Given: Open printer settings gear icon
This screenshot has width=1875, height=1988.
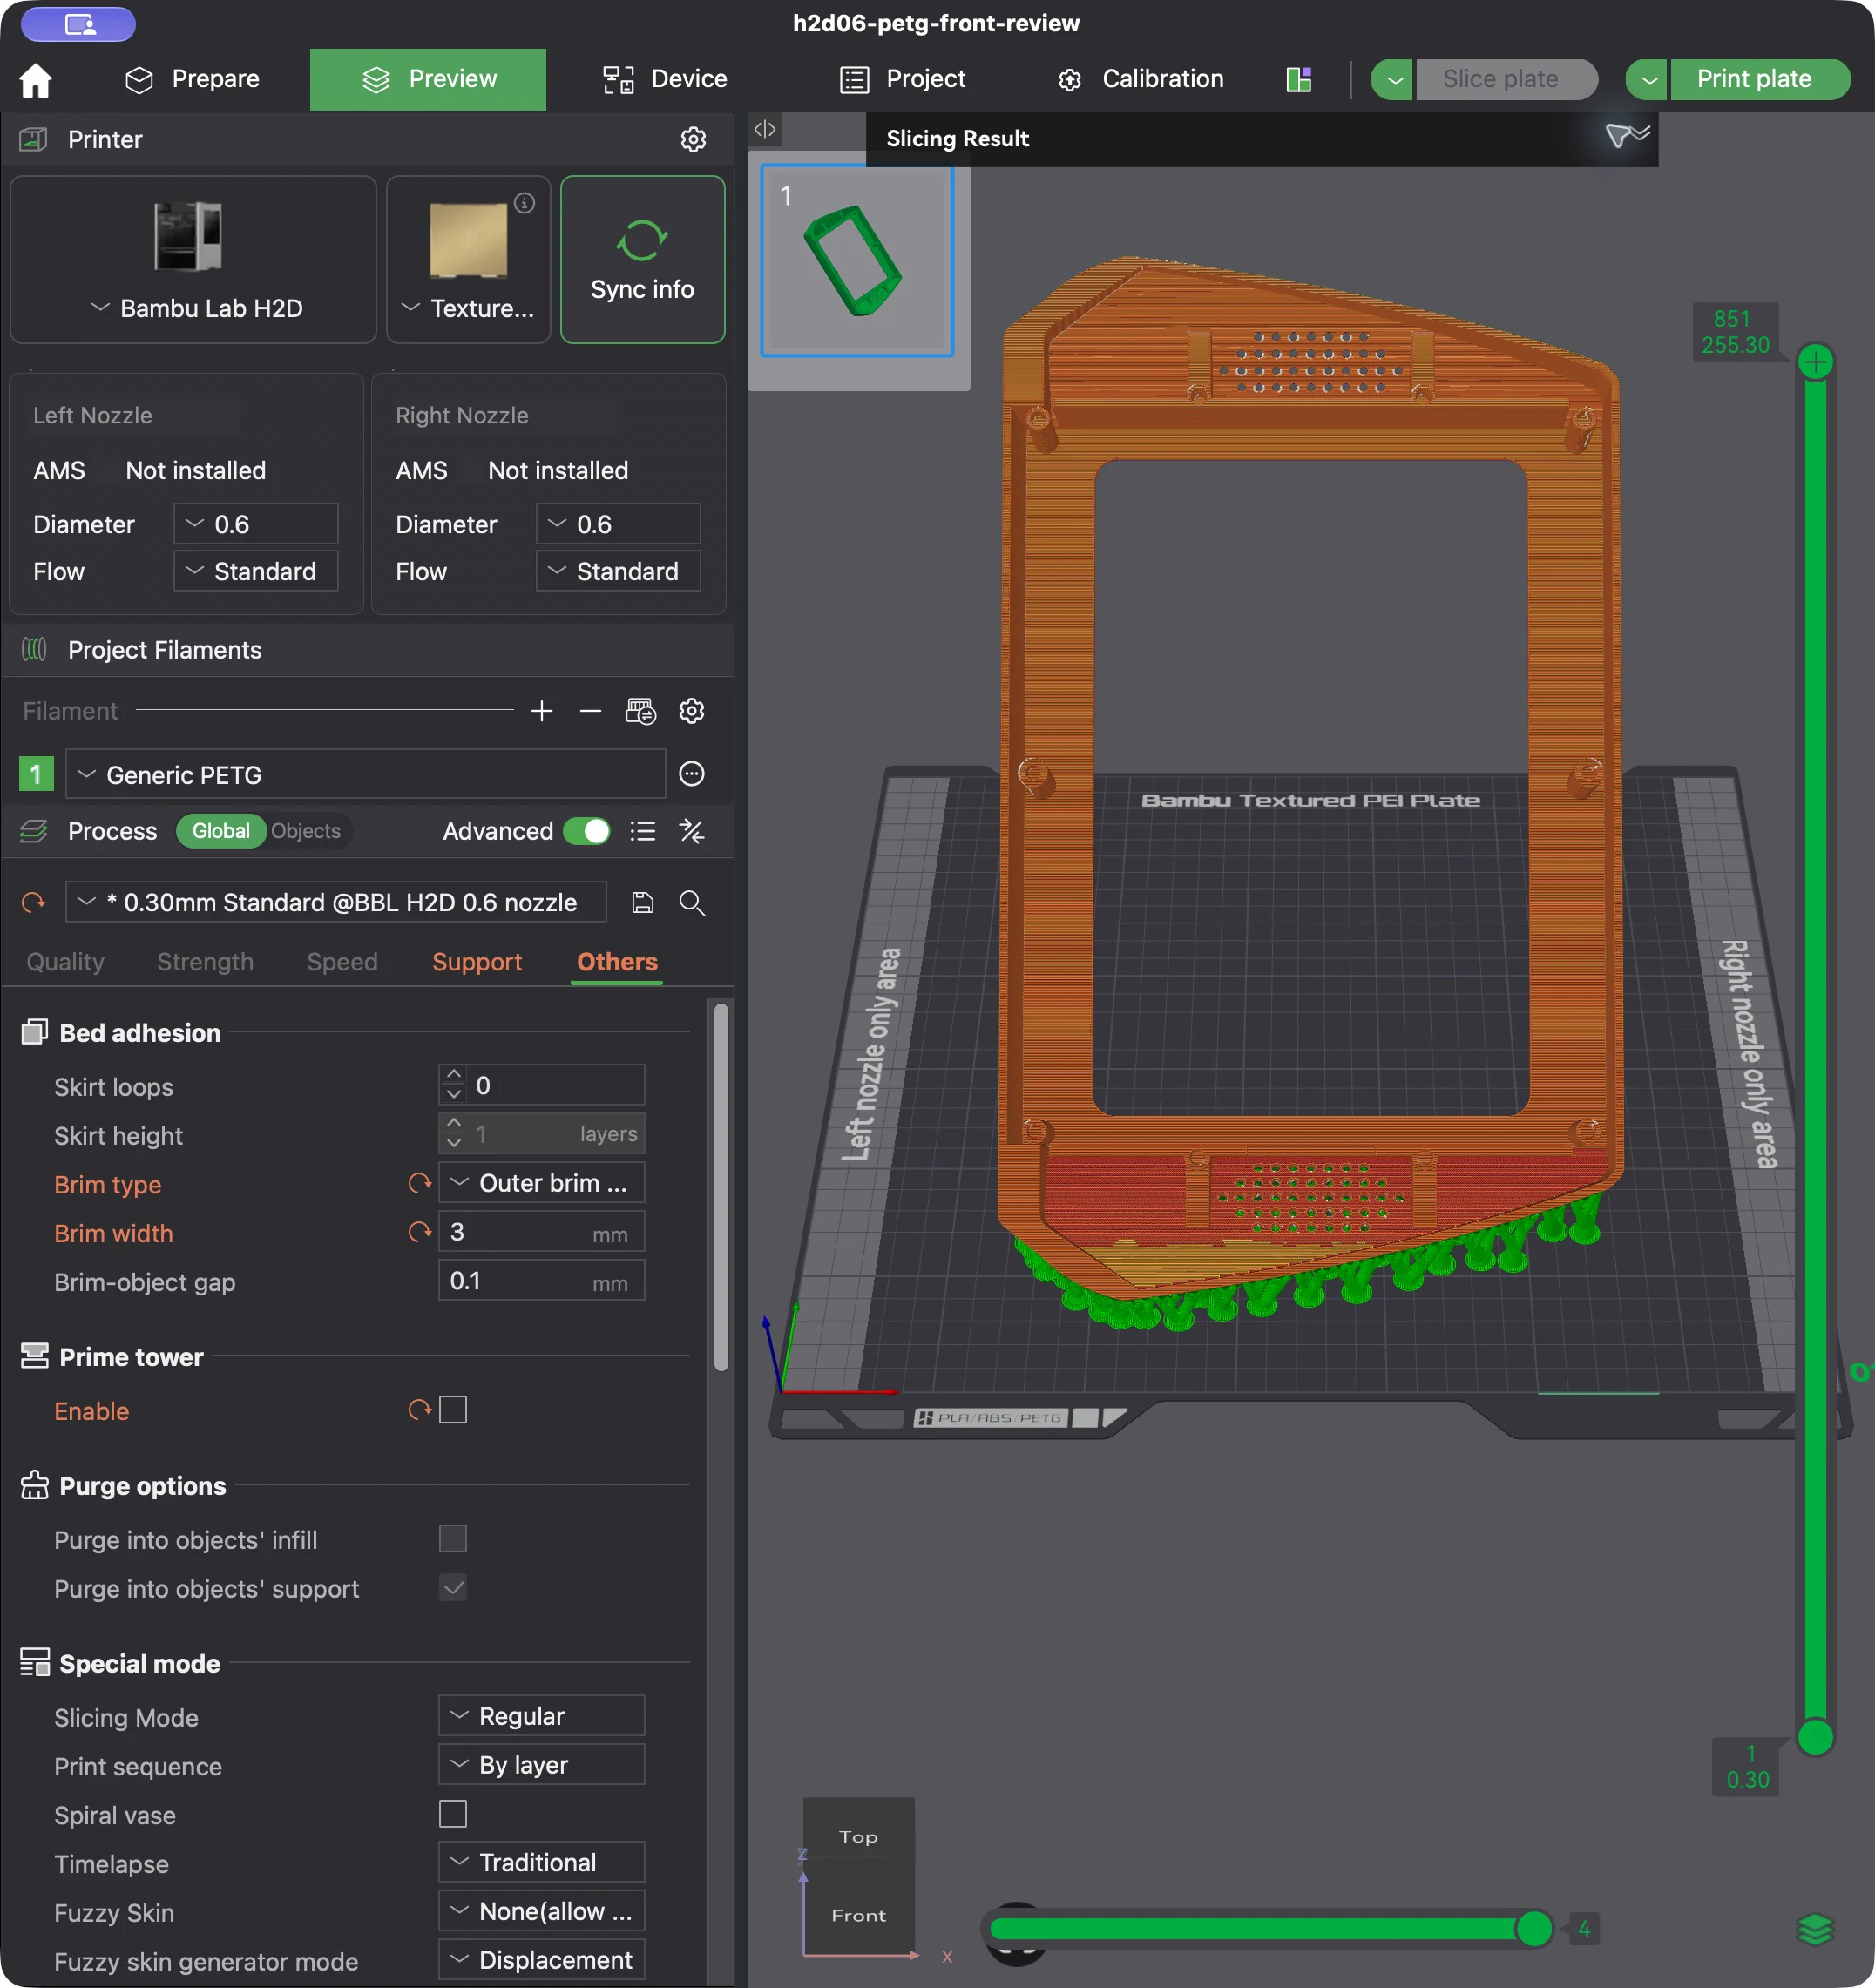Looking at the screenshot, I should tap(693, 139).
